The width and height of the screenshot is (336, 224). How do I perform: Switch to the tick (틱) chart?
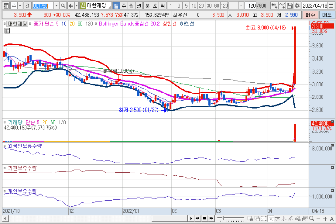pos(162,5)
